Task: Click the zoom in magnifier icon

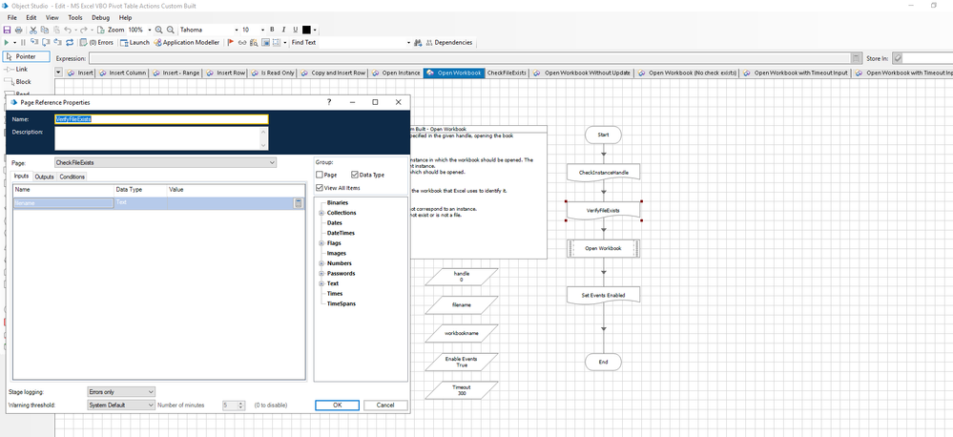Action: (158, 31)
